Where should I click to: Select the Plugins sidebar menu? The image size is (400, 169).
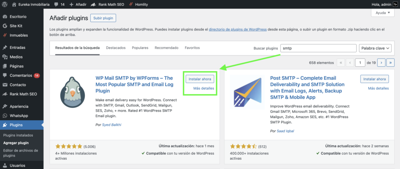22,125
